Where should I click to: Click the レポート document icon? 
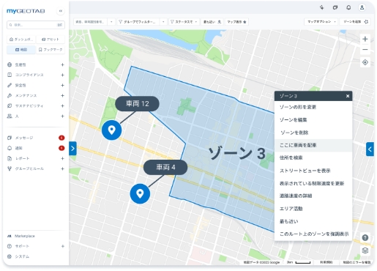point(10,158)
